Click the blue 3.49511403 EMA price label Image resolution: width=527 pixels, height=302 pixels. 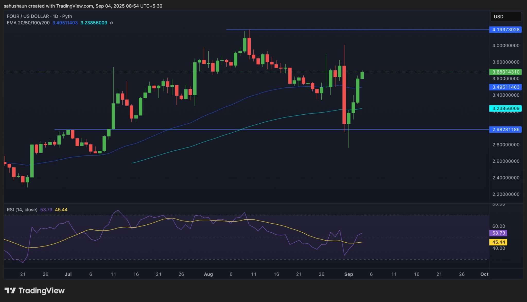pos(505,87)
